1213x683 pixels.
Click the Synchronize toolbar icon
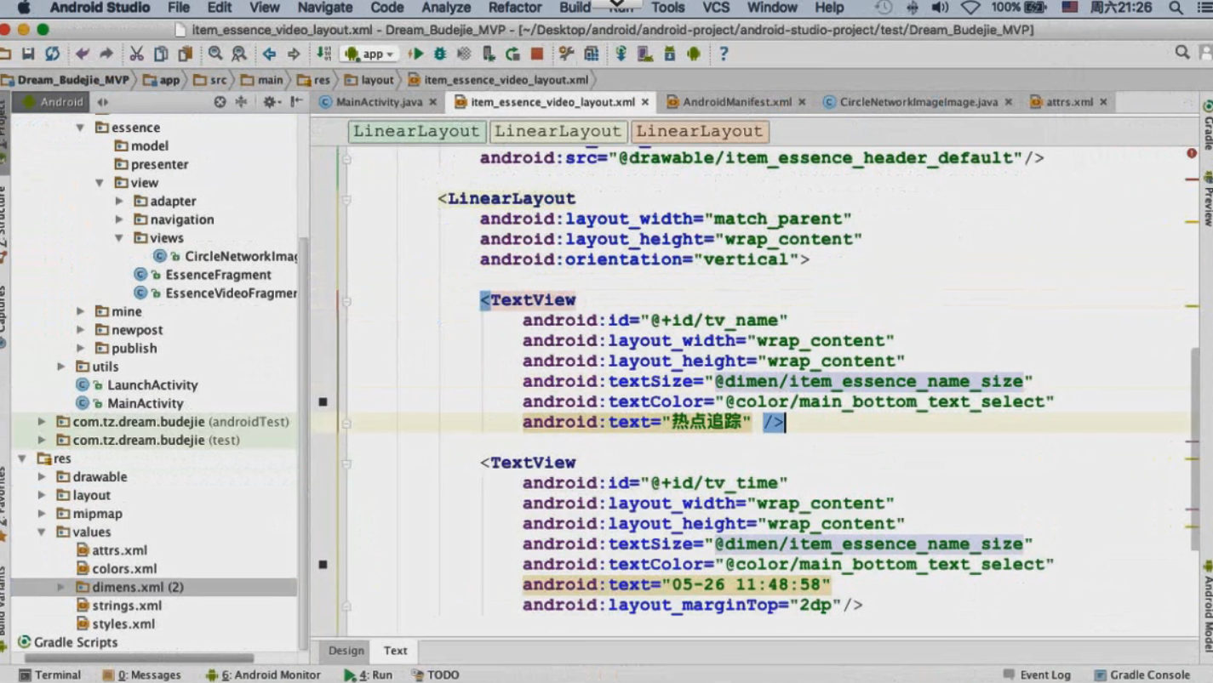coord(53,54)
